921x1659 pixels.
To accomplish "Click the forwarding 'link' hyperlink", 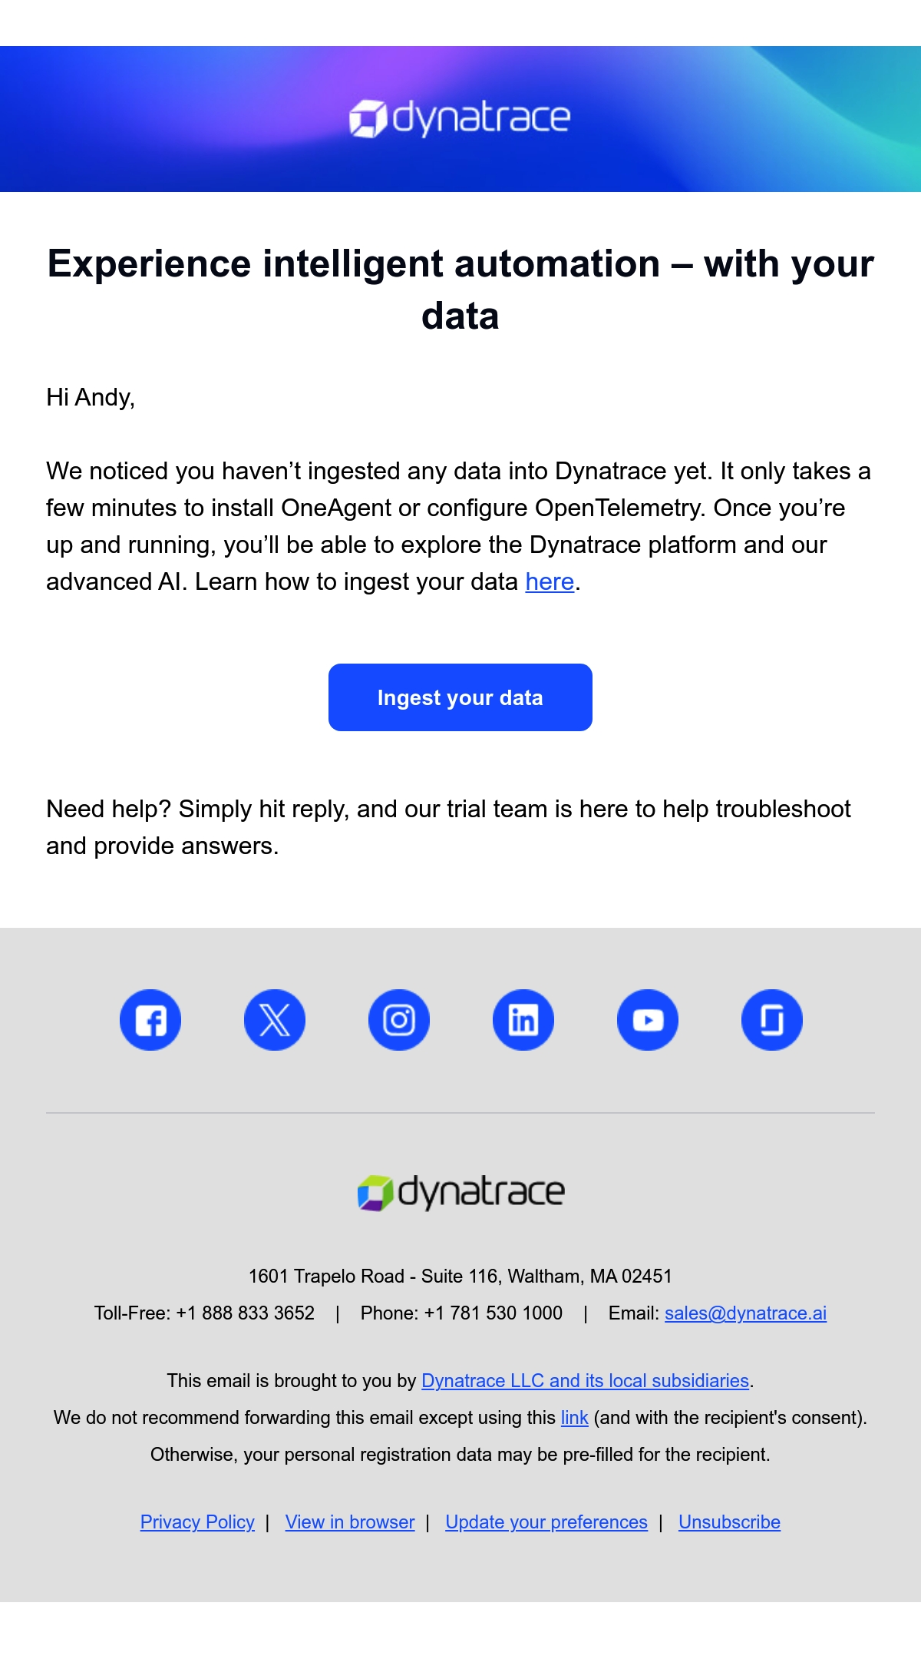I will point(574,1418).
